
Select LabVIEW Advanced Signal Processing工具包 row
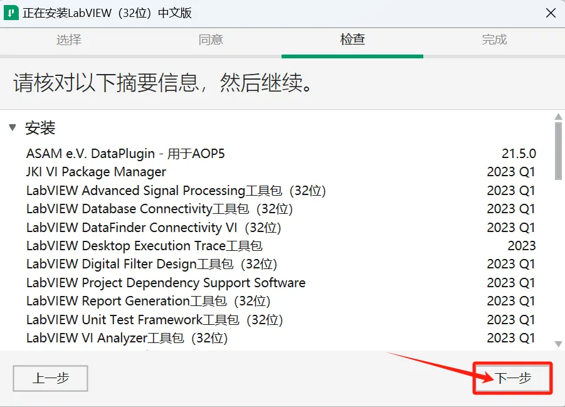(281, 191)
